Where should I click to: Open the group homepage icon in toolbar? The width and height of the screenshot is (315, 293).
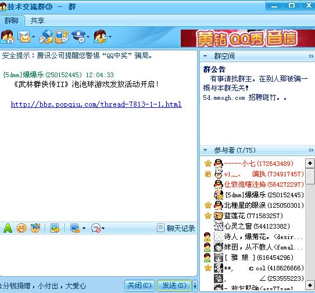(8, 37)
